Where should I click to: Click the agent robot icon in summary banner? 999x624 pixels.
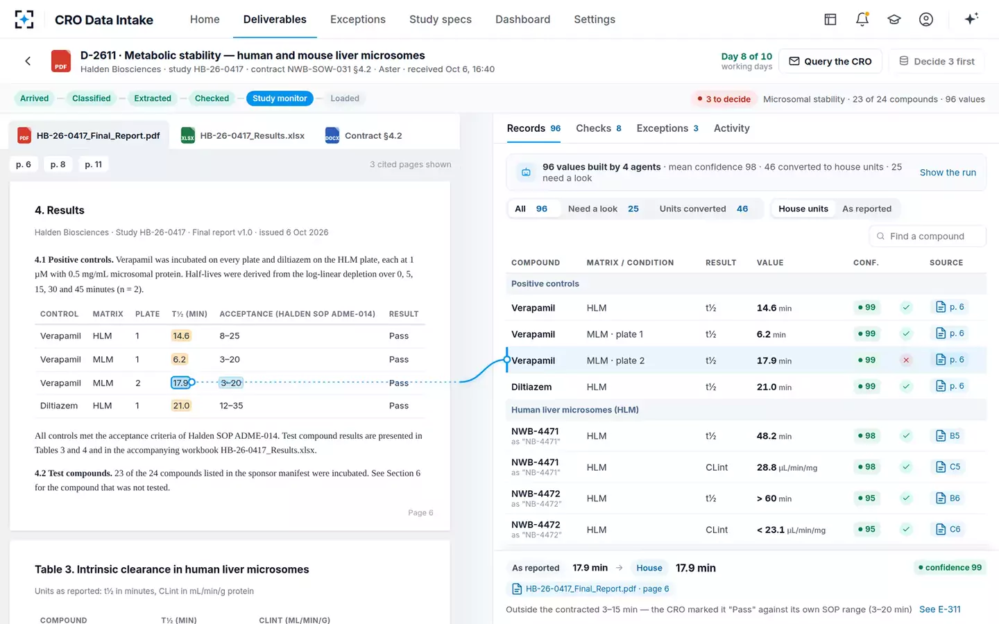pos(526,172)
